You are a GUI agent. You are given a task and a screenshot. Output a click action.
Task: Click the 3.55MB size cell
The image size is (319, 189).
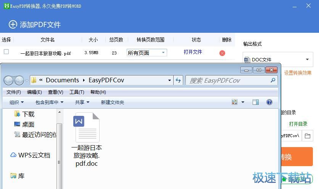click(91, 53)
